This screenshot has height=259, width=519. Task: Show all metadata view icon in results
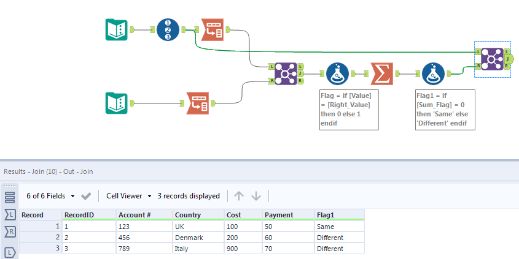10,197
